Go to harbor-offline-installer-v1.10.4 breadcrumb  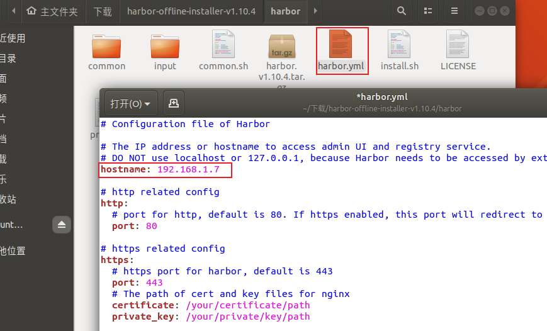191,11
